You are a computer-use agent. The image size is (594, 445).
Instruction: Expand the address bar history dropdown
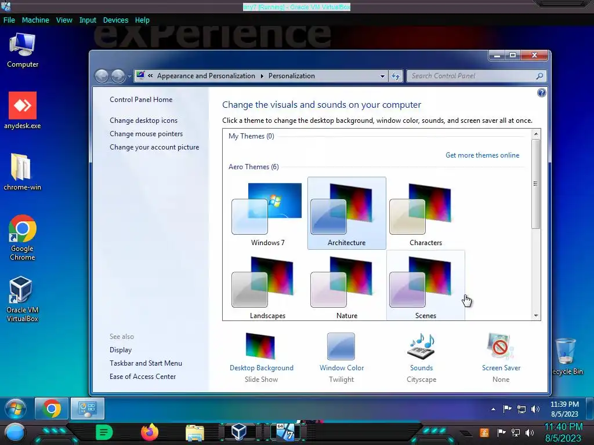(382, 76)
